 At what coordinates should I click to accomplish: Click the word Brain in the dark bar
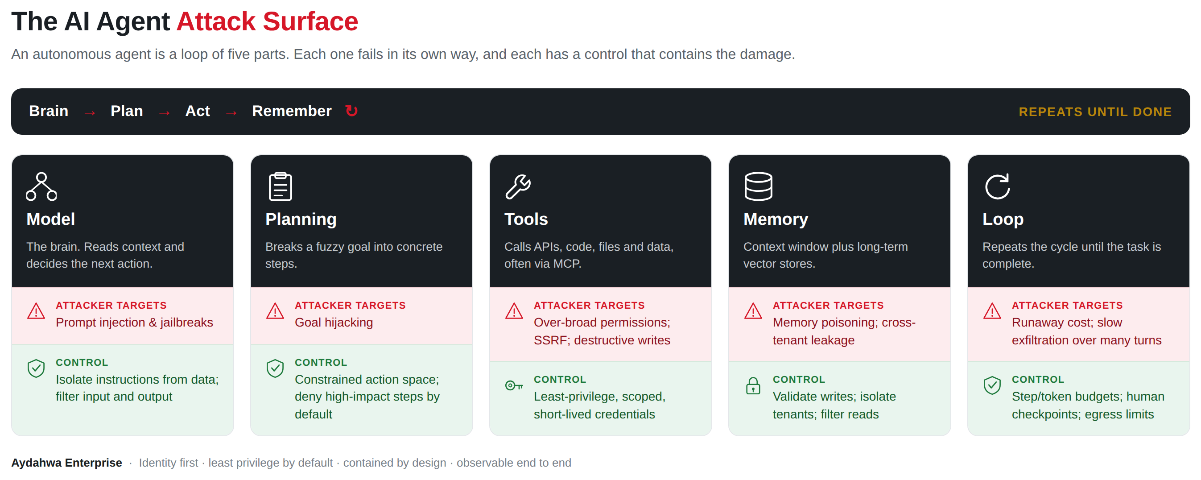[x=49, y=111]
